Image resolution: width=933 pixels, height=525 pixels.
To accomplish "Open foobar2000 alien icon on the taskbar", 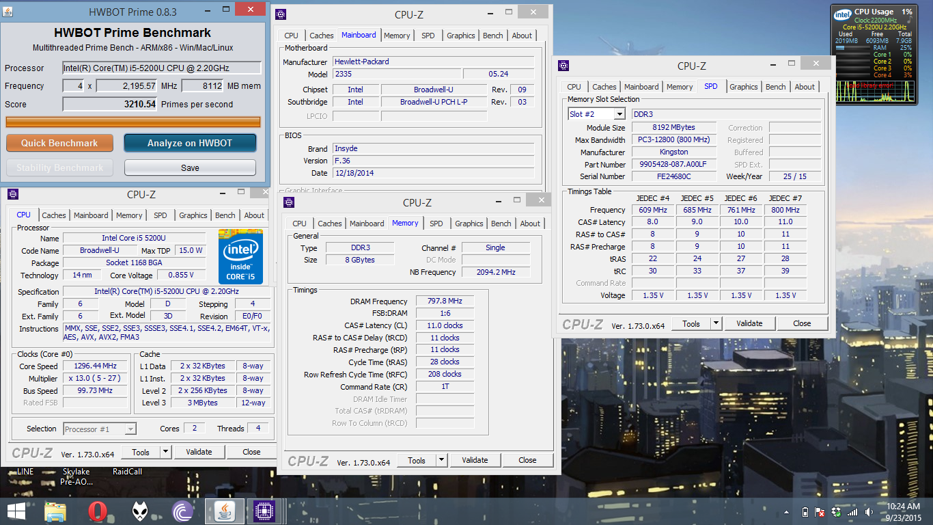I will pos(140,511).
